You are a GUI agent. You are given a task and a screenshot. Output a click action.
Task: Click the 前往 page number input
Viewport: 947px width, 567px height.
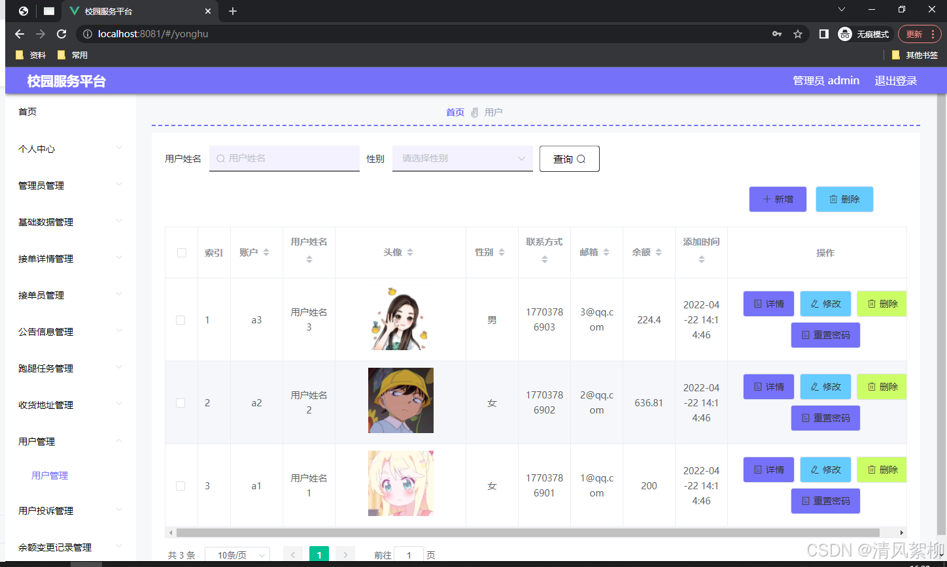409,555
